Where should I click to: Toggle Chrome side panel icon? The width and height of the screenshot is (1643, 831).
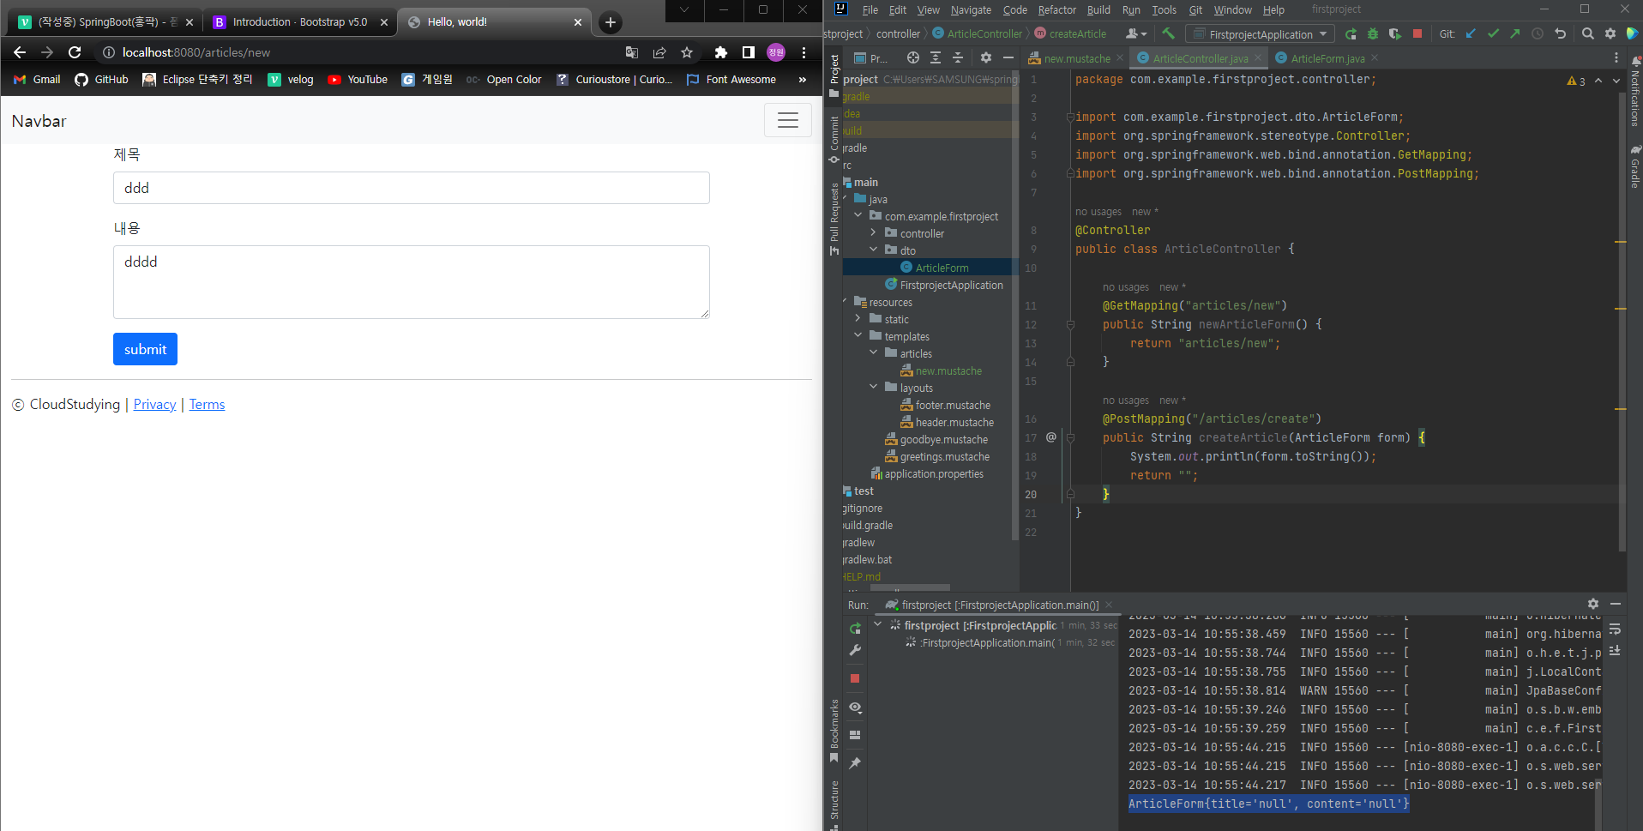[749, 52]
